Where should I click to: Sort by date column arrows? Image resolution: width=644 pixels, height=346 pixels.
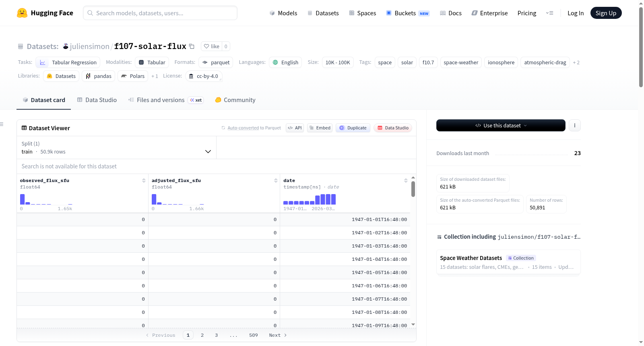pyautogui.click(x=406, y=180)
